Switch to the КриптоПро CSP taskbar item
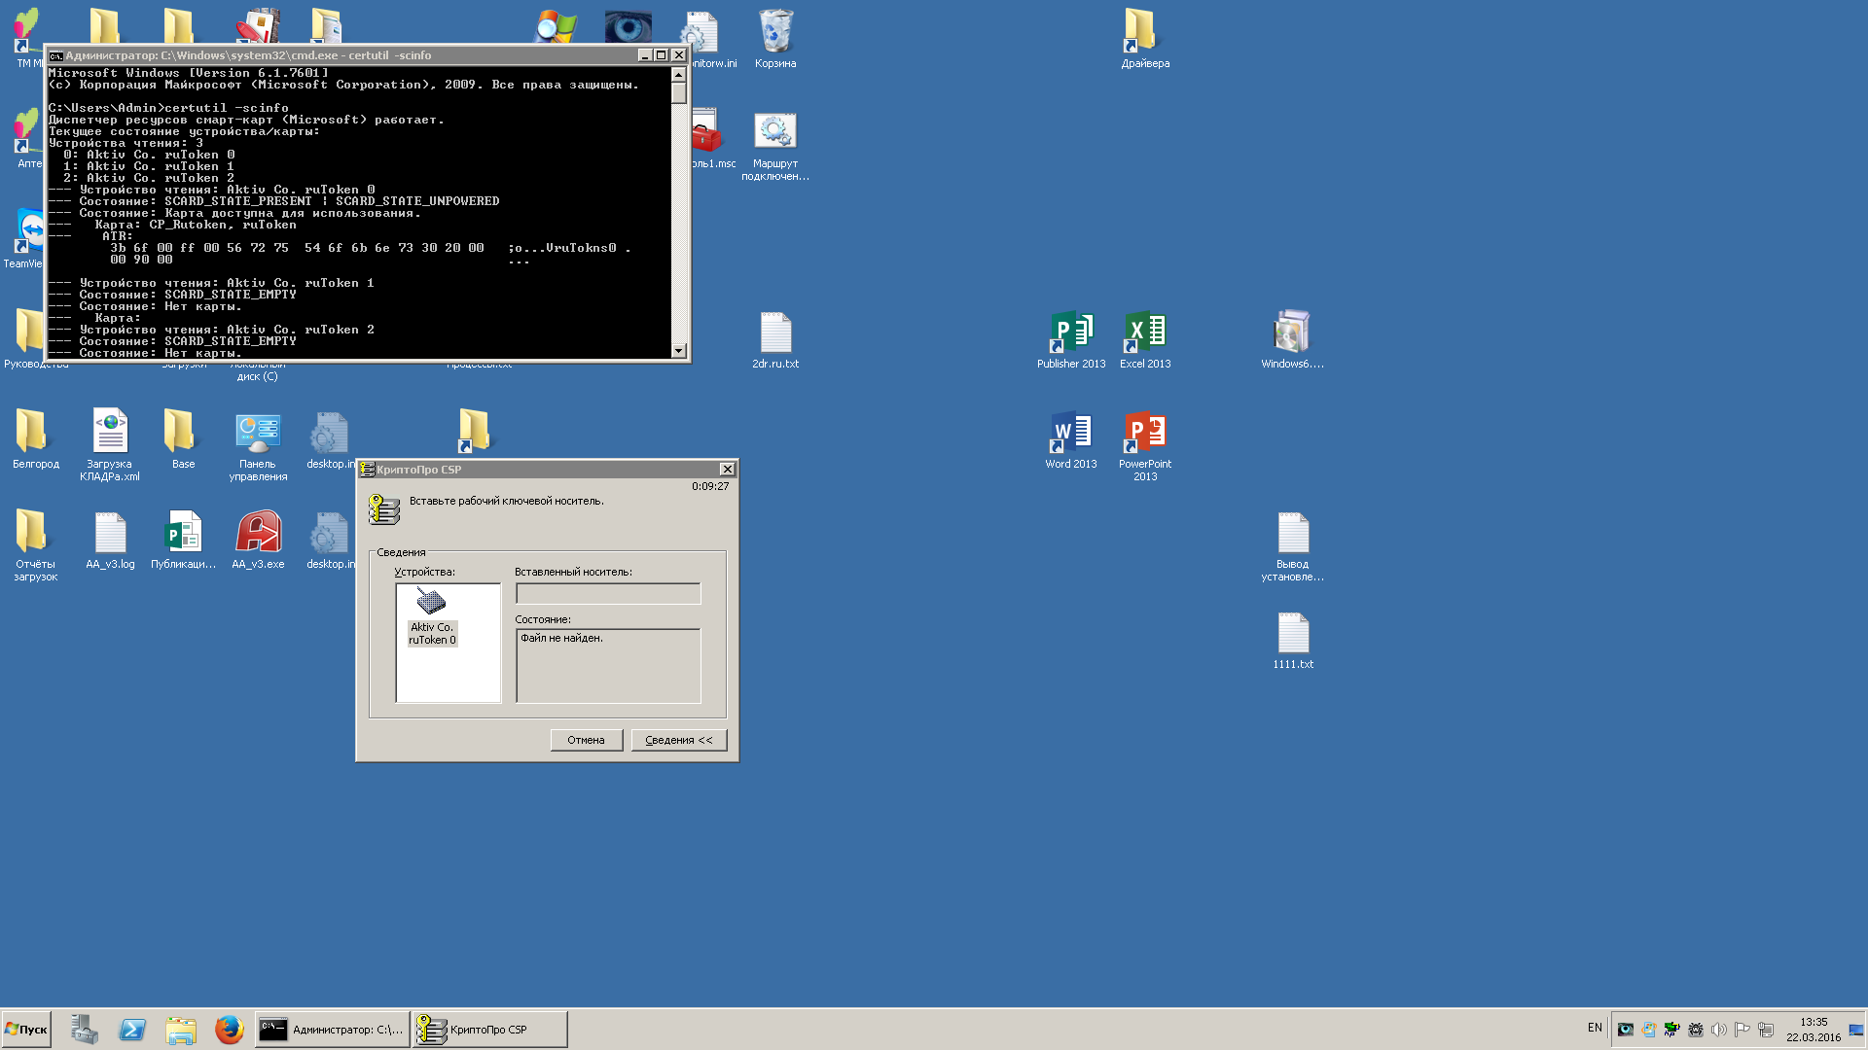 (489, 1029)
